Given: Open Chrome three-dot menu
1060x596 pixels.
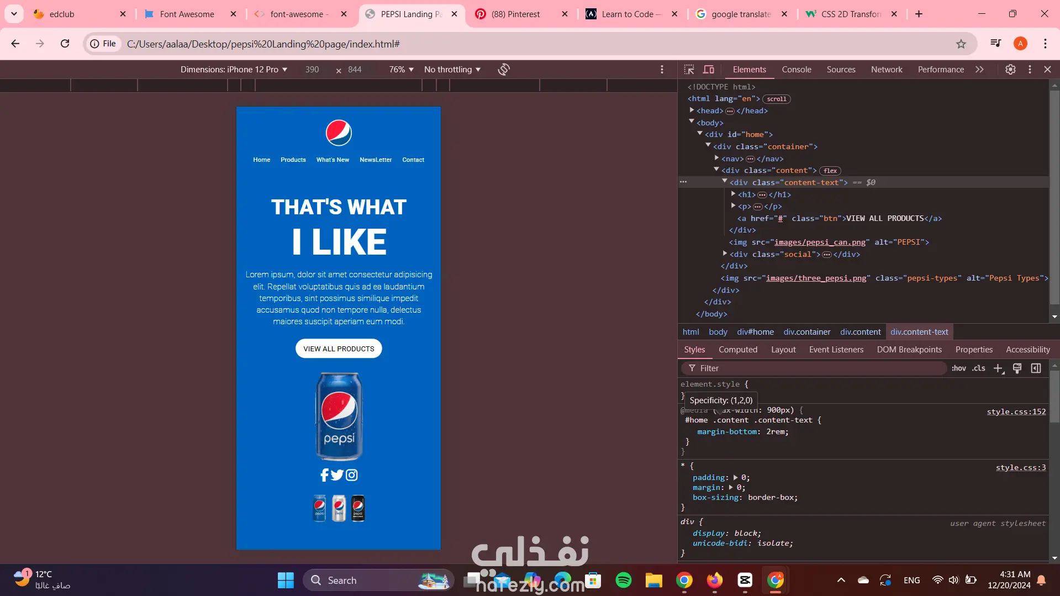Looking at the screenshot, I should click(1045, 44).
